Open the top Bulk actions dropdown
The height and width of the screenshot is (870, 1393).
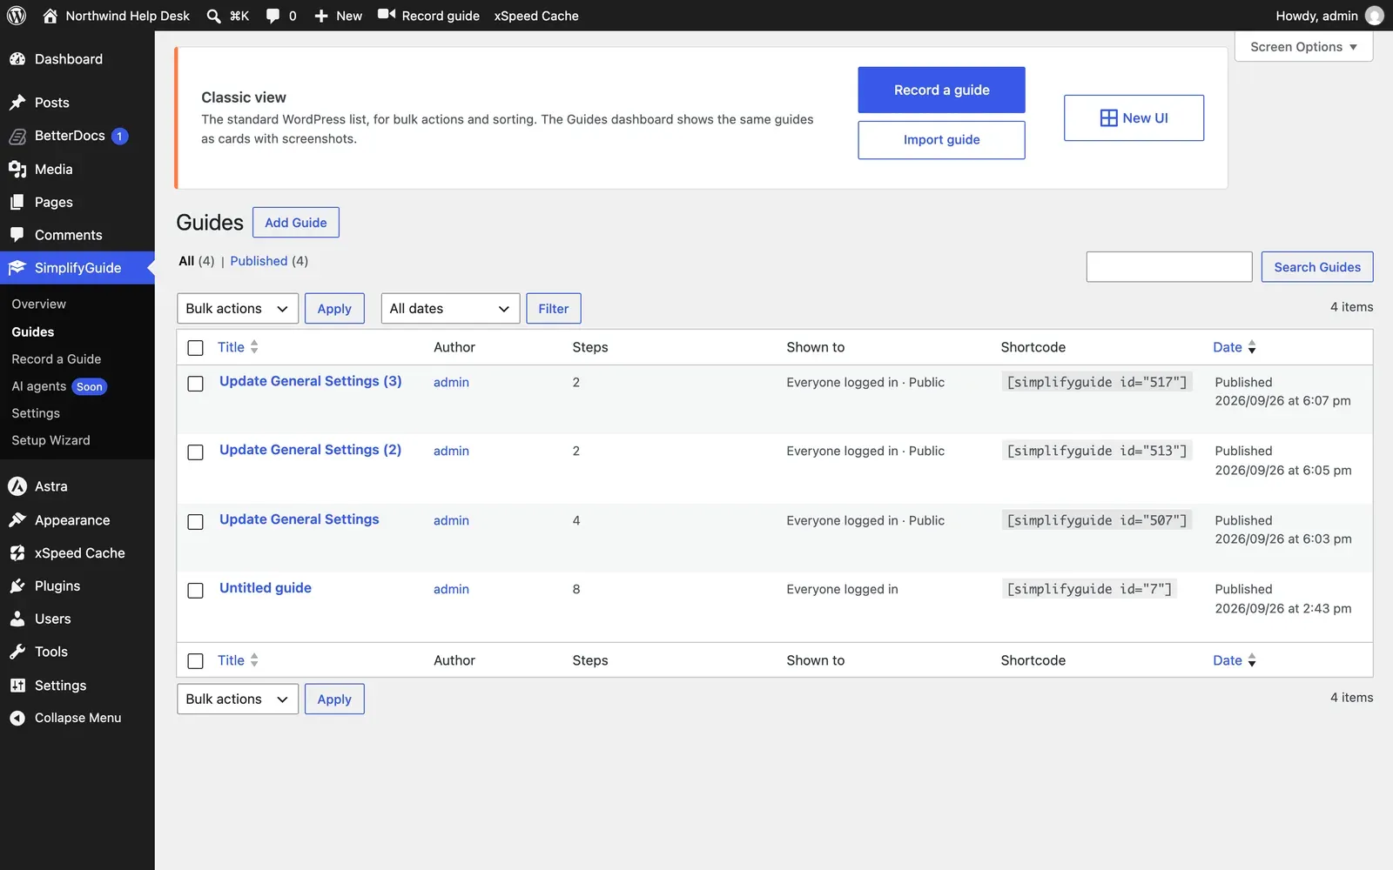pyautogui.click(x=238, y=309)
